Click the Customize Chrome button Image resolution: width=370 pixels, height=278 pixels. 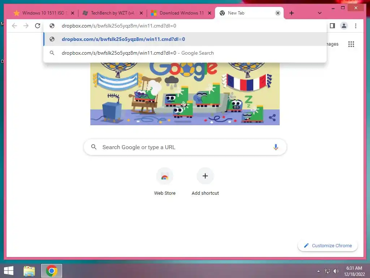328,246
